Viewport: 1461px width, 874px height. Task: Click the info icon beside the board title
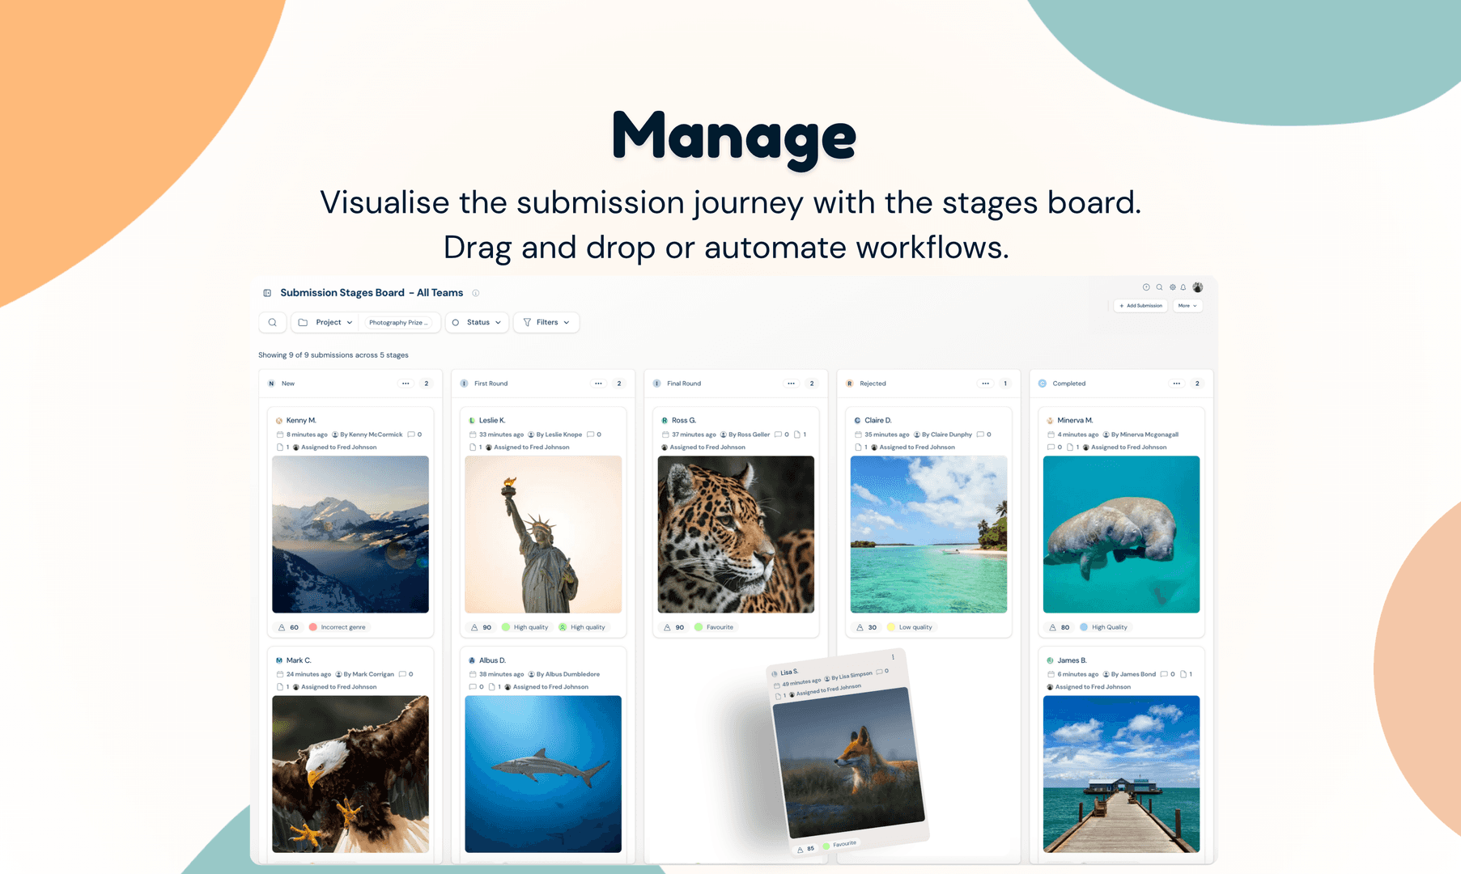(475, 293)
